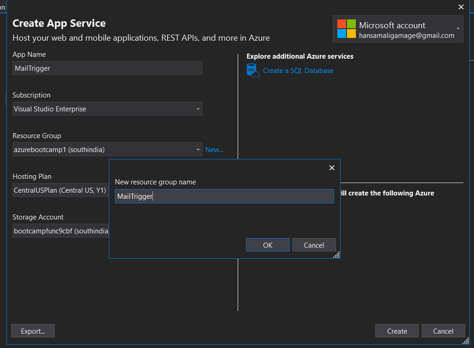Click the SQL Database icon
This screenshot has height=348, width=474.
(x=253, y=70)
